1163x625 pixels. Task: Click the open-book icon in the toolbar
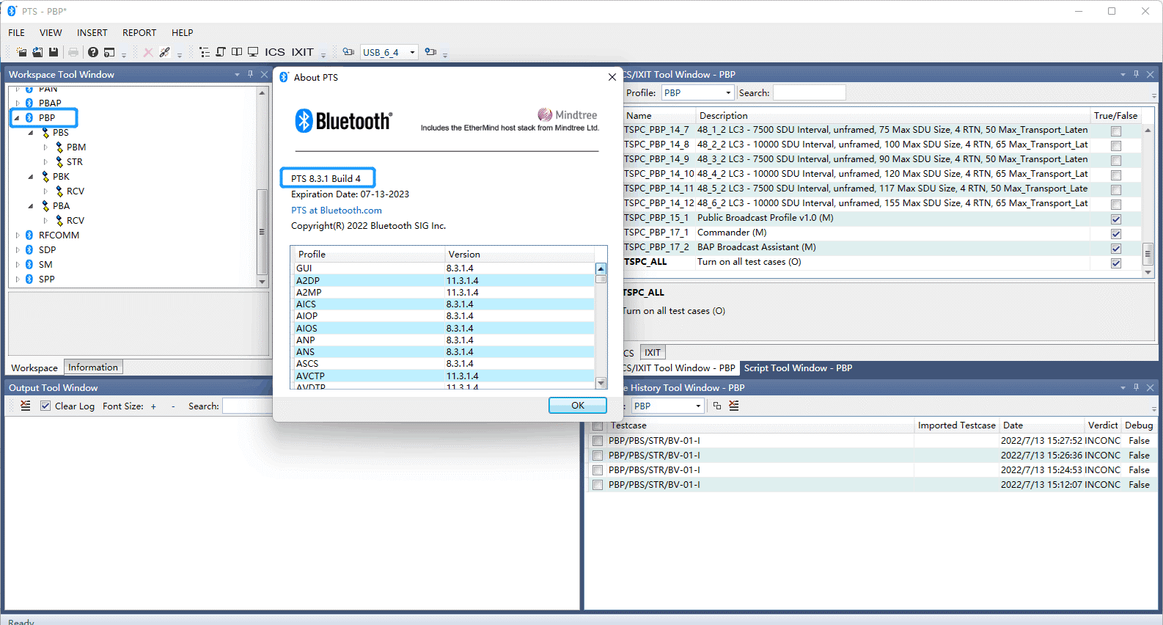[237, 52]
